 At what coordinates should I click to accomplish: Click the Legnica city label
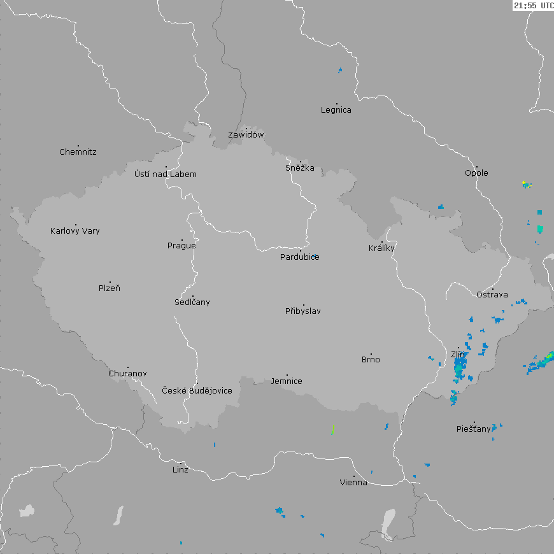pos(336,110)
